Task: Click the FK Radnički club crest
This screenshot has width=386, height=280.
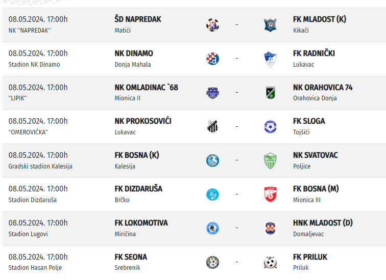Action: [270, 59]
